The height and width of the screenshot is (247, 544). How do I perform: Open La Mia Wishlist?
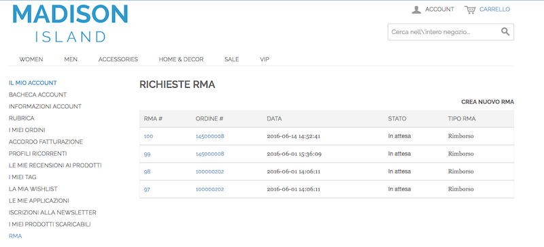(33, 189)
